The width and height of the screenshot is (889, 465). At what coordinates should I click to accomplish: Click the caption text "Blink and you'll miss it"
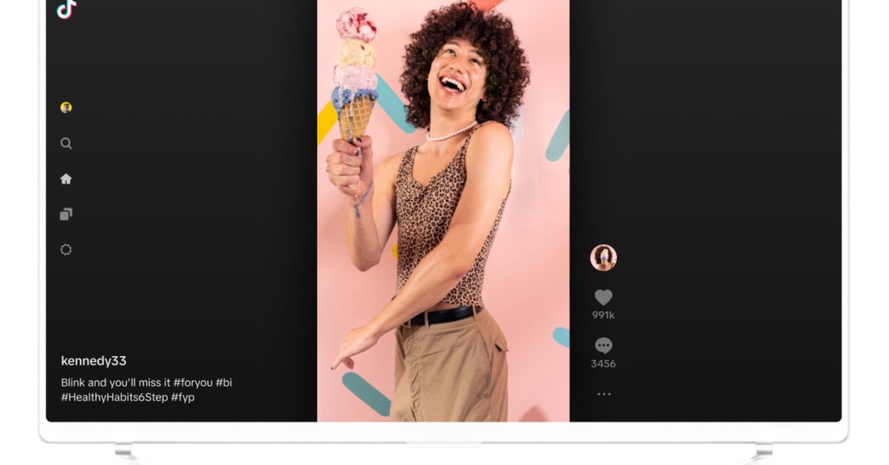[x=116, y=383]
